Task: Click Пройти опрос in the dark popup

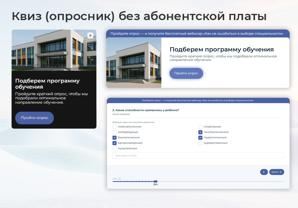Action: pyautogui.click(x=34, y=118)
